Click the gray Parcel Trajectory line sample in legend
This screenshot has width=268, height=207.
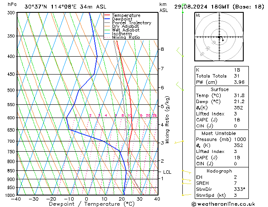(107, 23)
